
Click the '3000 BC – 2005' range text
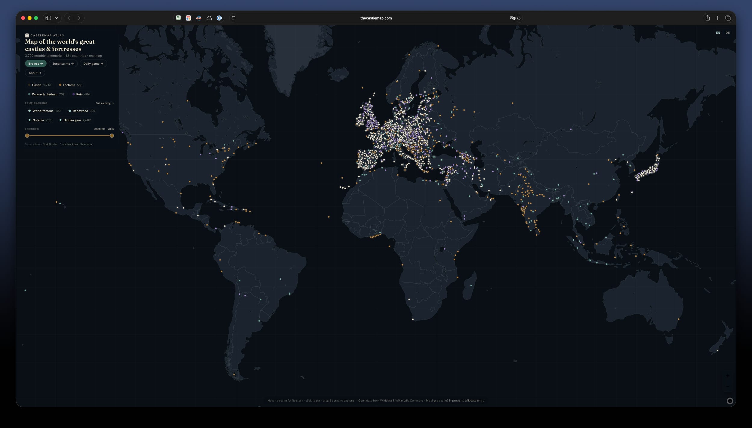[104, 129]
